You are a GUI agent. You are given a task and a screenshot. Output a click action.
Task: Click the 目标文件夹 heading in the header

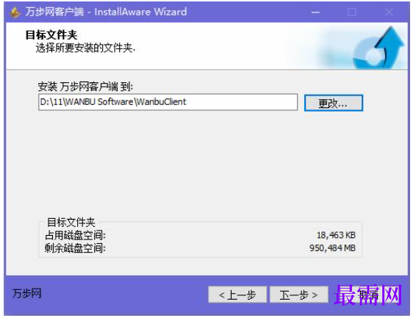pyautogui.click(x=51, y=35)
